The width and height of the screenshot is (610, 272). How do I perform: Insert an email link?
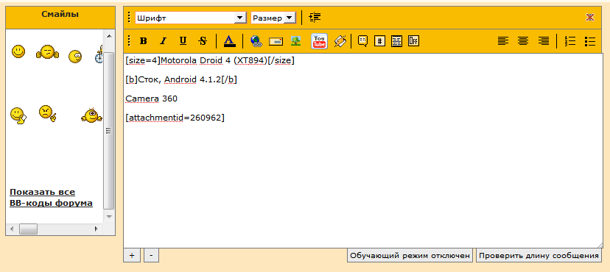276,41
